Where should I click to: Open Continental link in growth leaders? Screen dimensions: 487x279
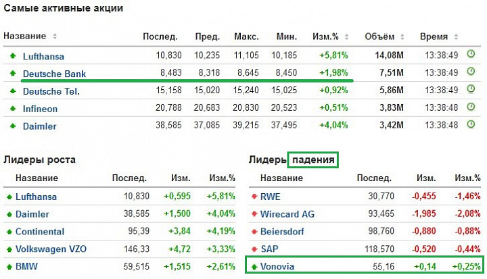(x=40, y=232)
